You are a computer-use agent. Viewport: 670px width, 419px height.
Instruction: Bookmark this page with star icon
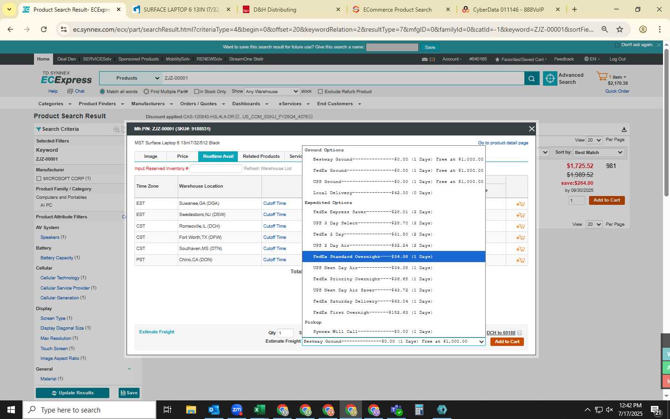620,29
